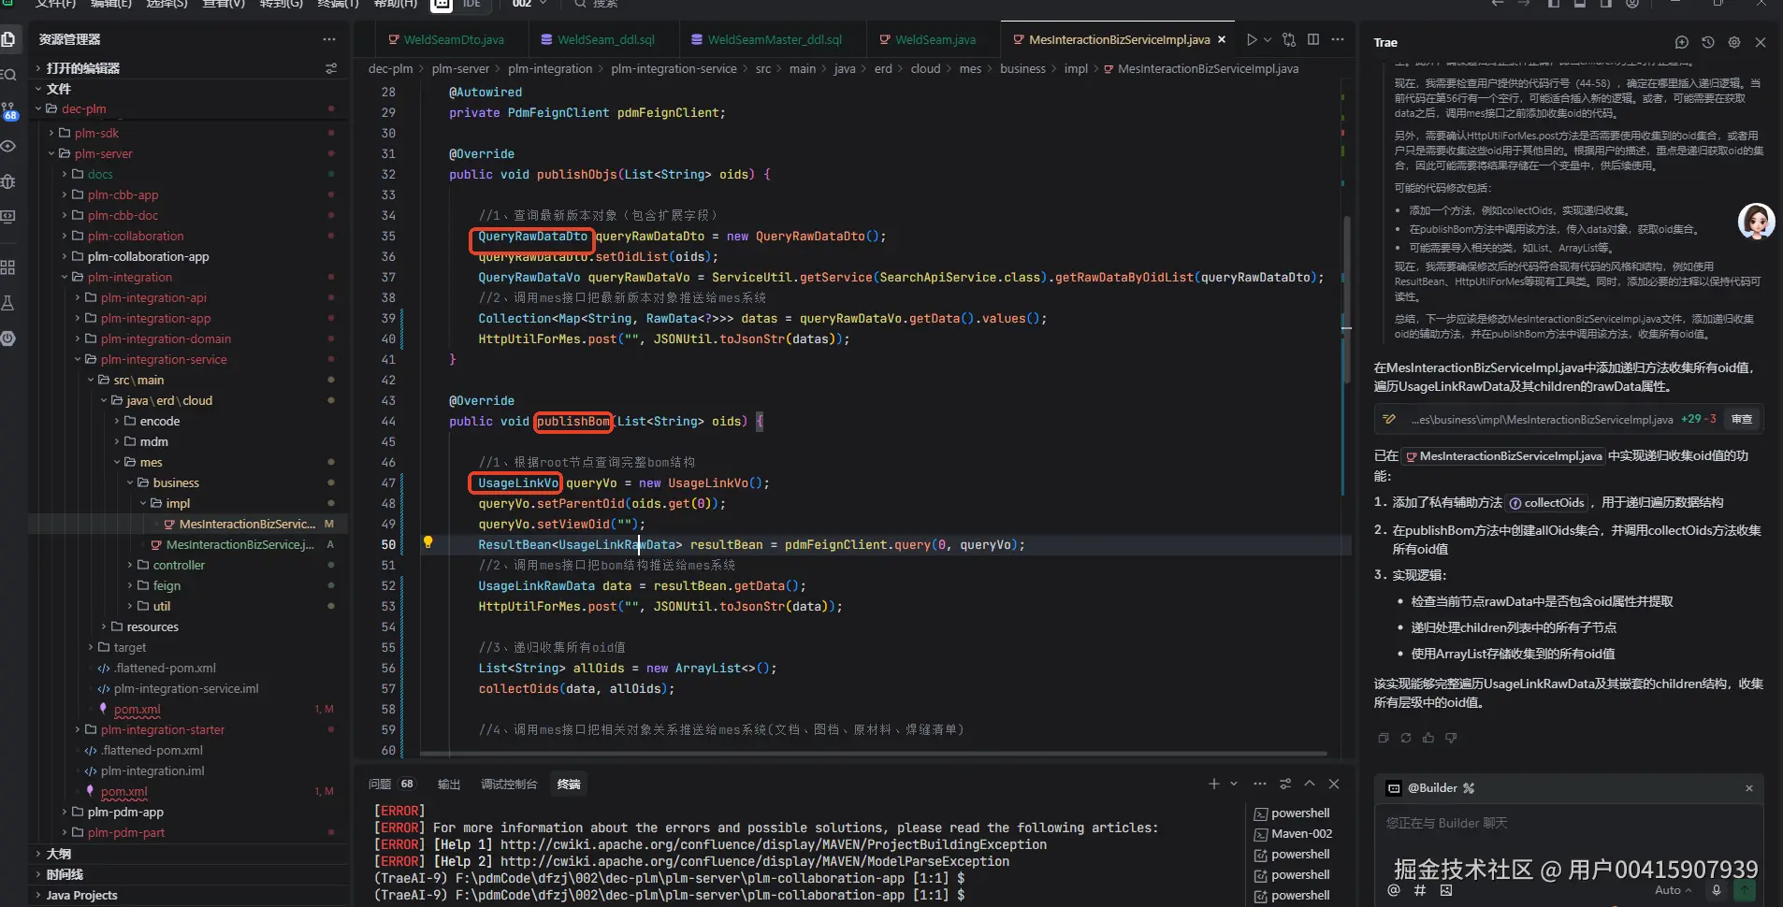Viewport: 1783px width, 907px height.
Task: Switch to WeldSeam.java tab
Action: point(935,39)
